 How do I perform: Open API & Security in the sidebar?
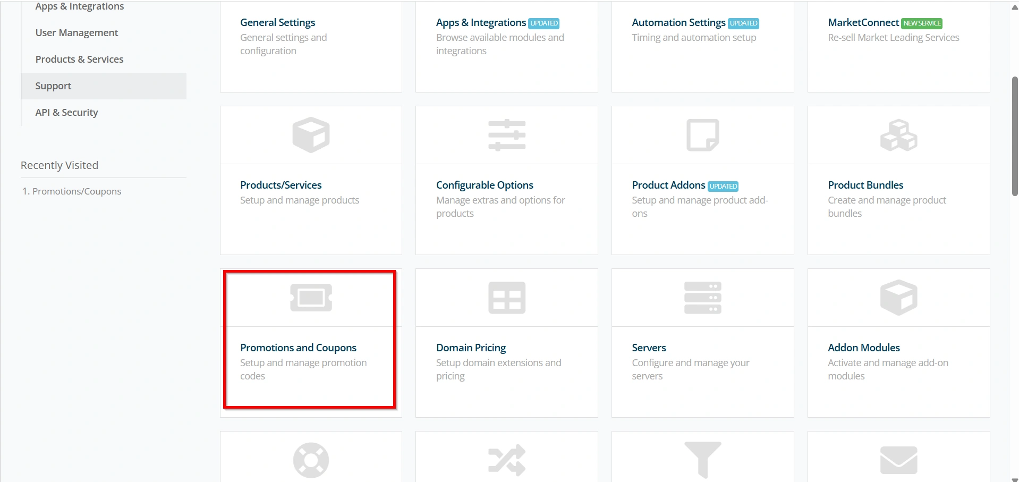(66, 113)
